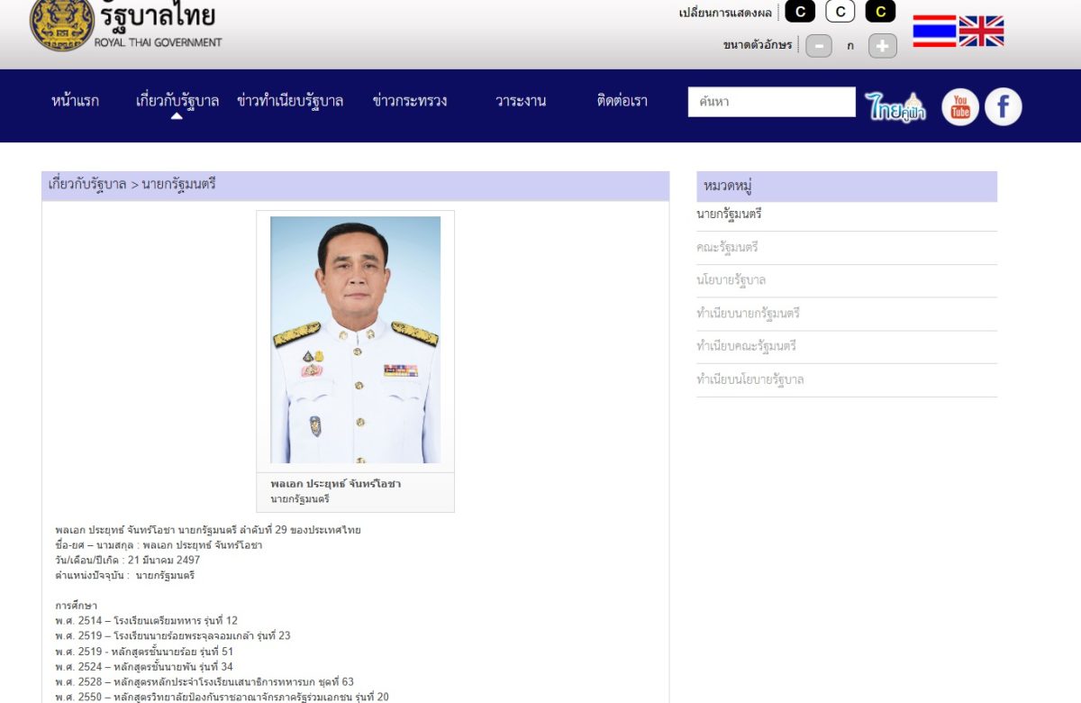This screenshot has height=703, width=1081.
Task: Click the ค้นหา search field
Action: [771, 102]
